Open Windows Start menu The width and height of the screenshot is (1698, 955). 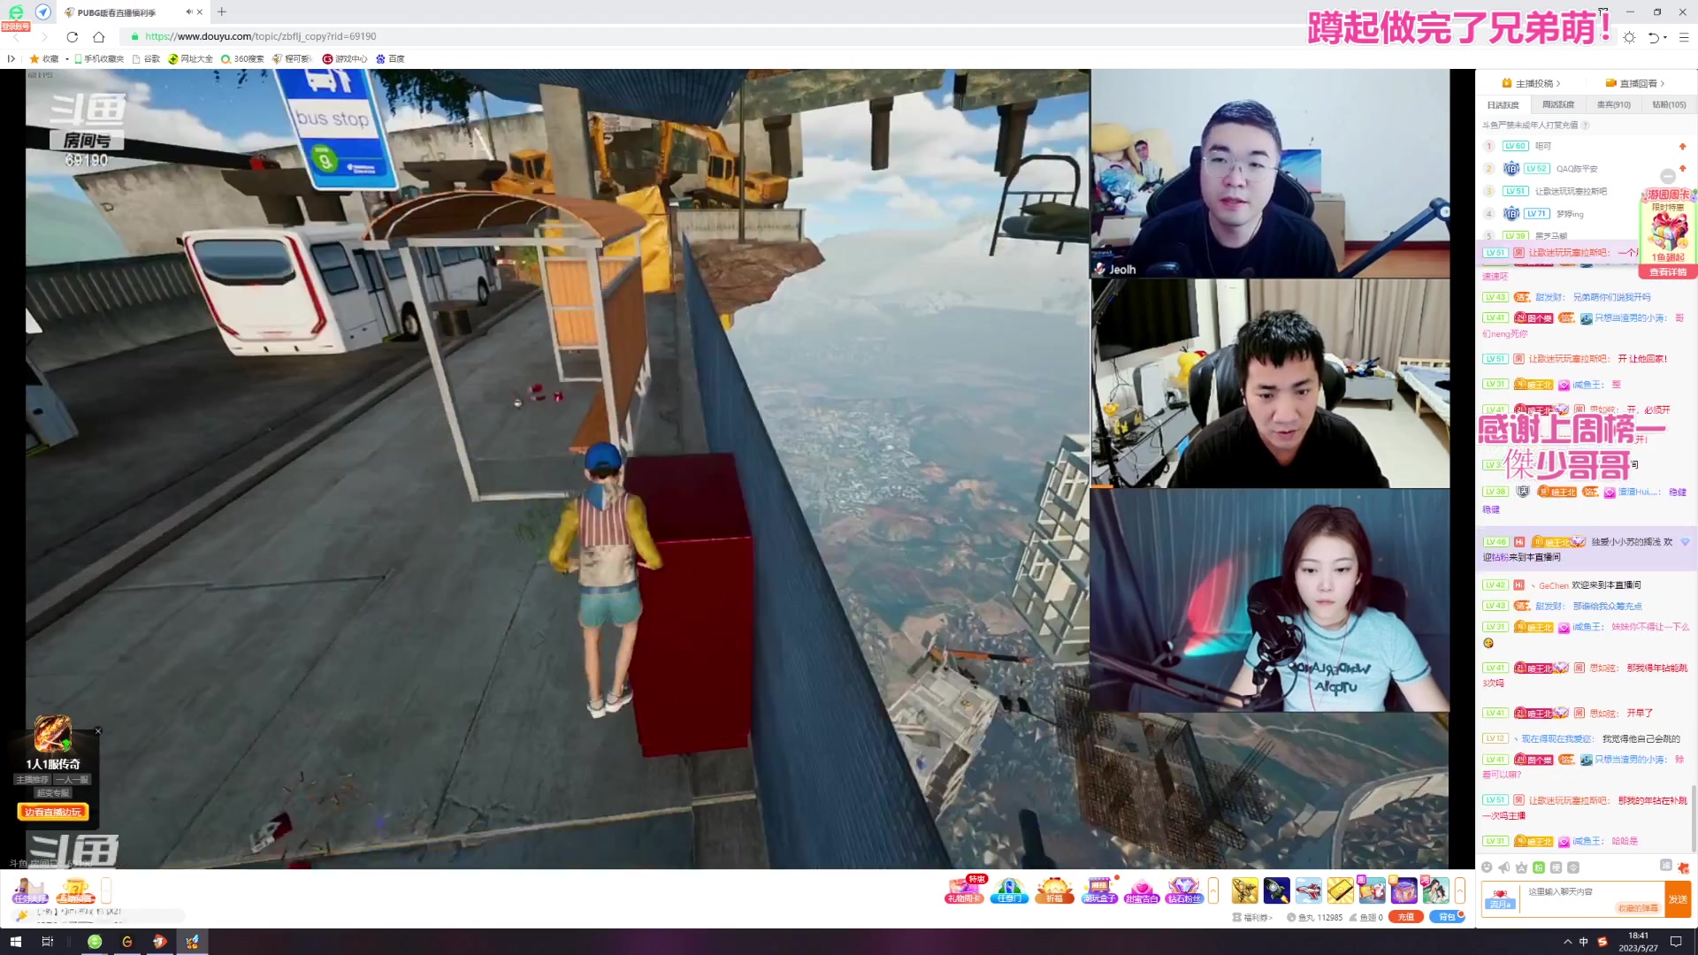point(15,942)
